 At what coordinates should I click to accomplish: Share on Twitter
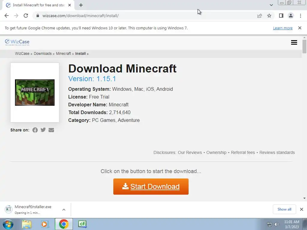coord(43,130)
